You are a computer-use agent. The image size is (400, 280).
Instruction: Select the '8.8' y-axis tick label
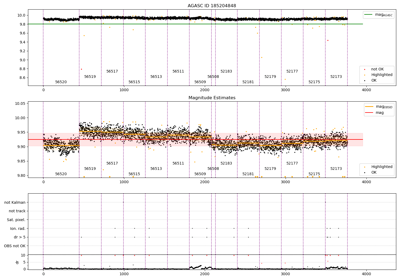coord(22,69)
